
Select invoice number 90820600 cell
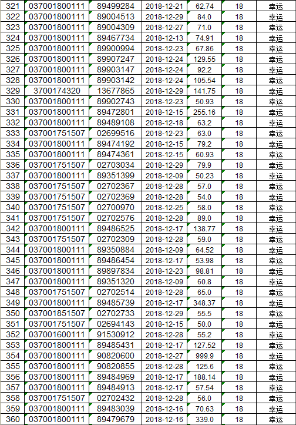tap(116, 356)
